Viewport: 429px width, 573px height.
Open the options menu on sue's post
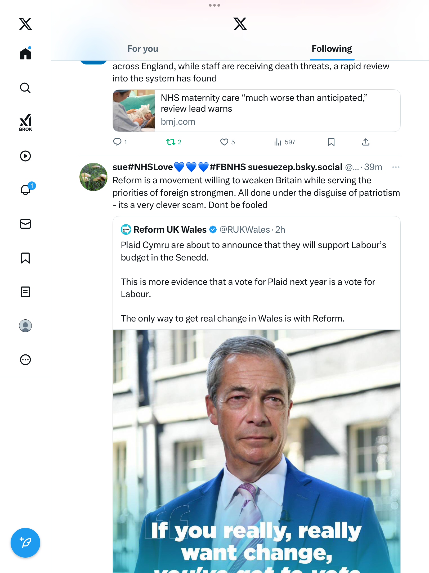(x=396, y=167)
